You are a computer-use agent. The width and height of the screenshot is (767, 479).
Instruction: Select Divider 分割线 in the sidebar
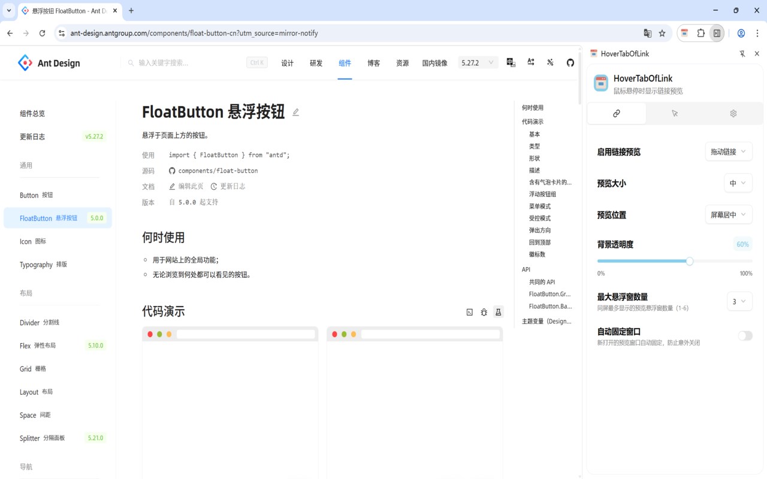coord(58,323)
